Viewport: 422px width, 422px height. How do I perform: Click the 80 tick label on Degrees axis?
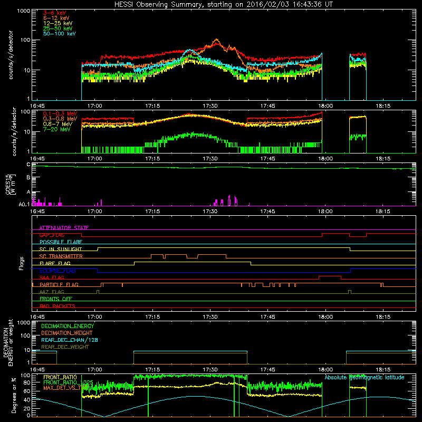27,382
